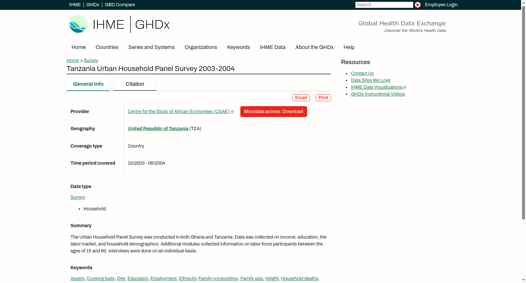Viewport: 526px width, 283px height.
Task: Click the GHDx logo text
Action: pos(152,25)
